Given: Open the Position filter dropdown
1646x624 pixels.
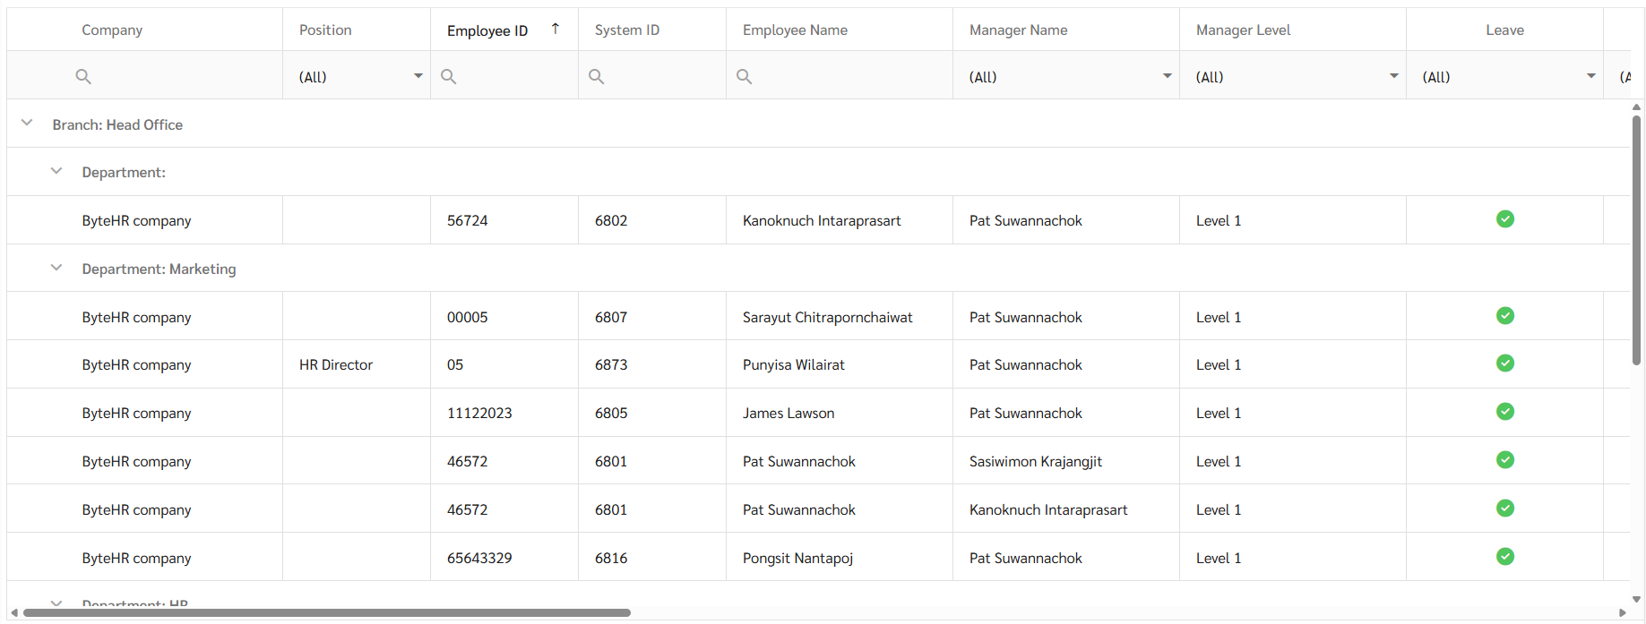Looking at the screenshot, I should click(x=418, y=76).
